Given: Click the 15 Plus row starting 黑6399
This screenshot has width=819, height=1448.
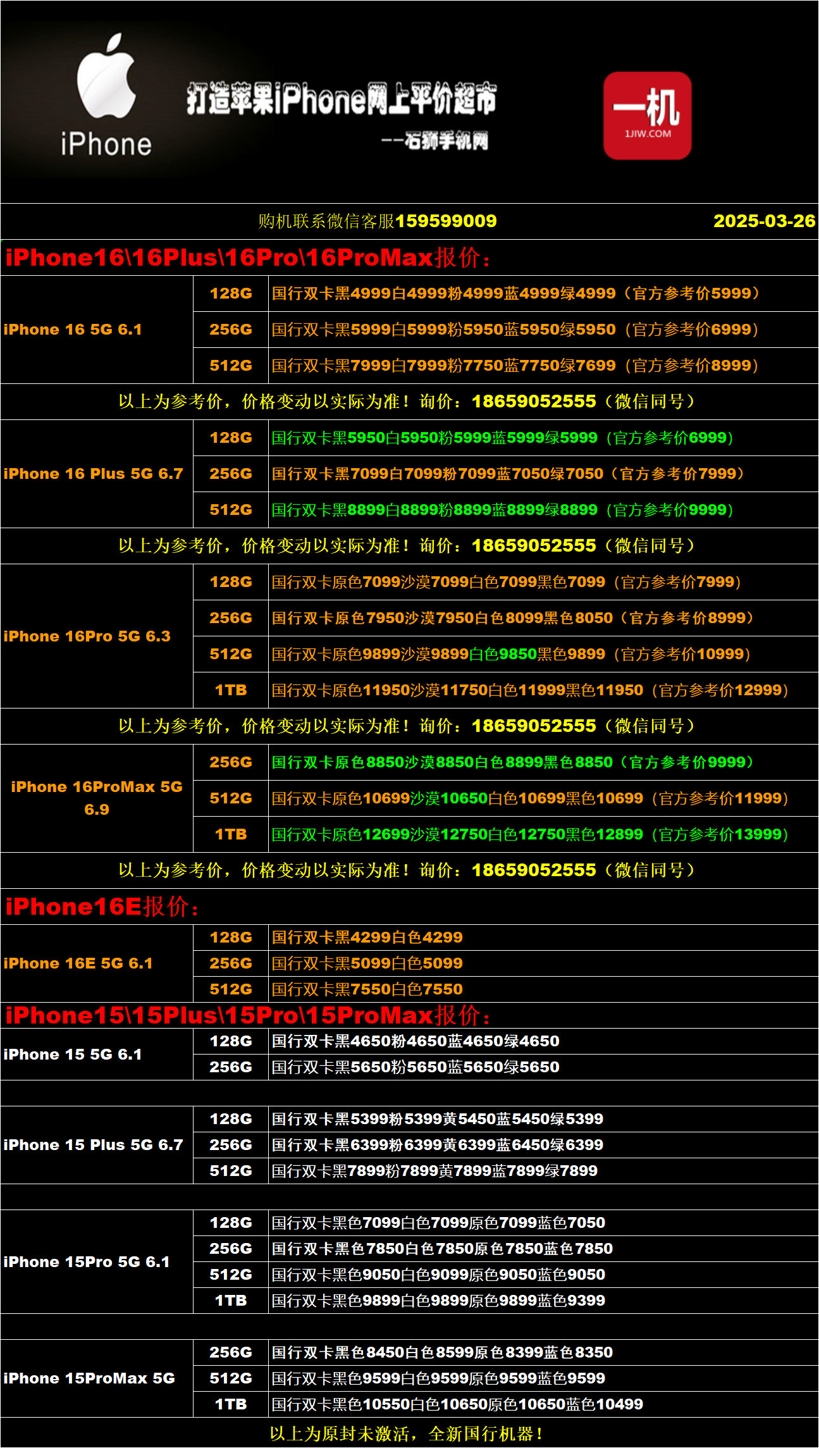Looking at the screenshot, I should pos(543,1145).
